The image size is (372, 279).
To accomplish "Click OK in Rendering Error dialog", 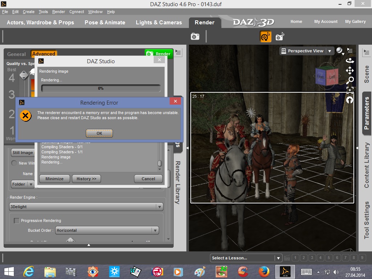I will (x=99, y=133).
